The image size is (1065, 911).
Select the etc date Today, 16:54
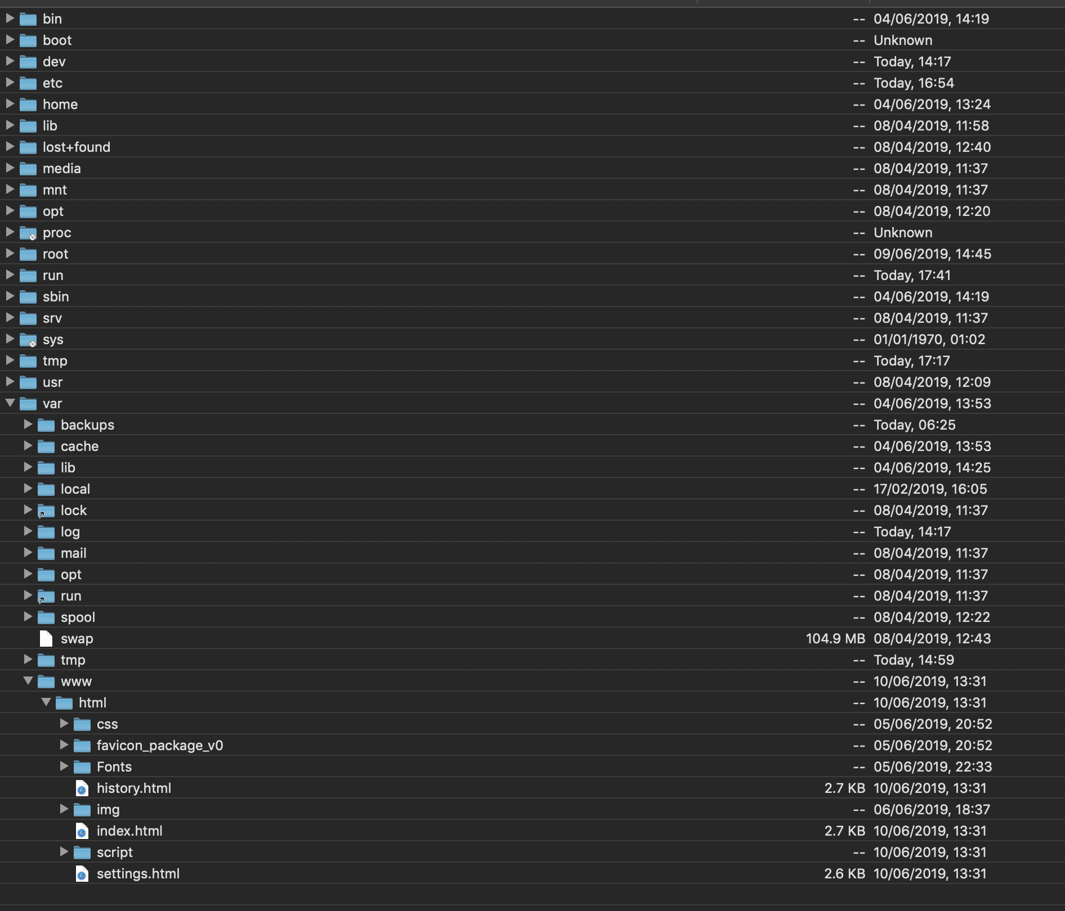coord(914,83)
